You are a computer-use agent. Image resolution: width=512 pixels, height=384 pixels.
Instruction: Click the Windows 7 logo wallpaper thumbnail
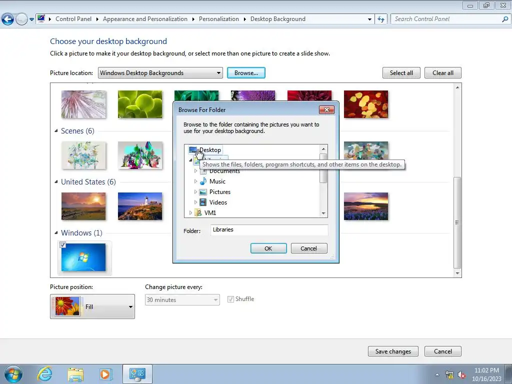point(83,257)
